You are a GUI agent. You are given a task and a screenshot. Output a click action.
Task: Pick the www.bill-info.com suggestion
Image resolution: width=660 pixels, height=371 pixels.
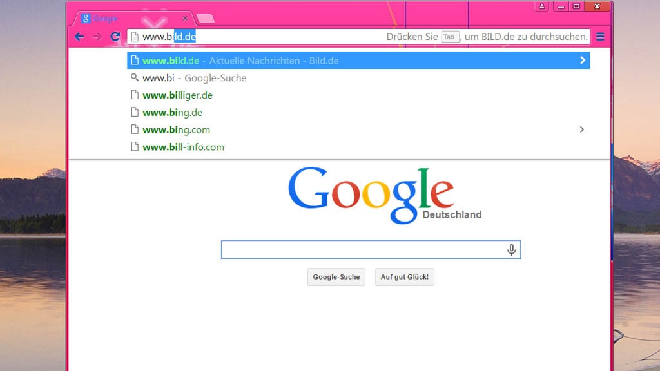358,147
